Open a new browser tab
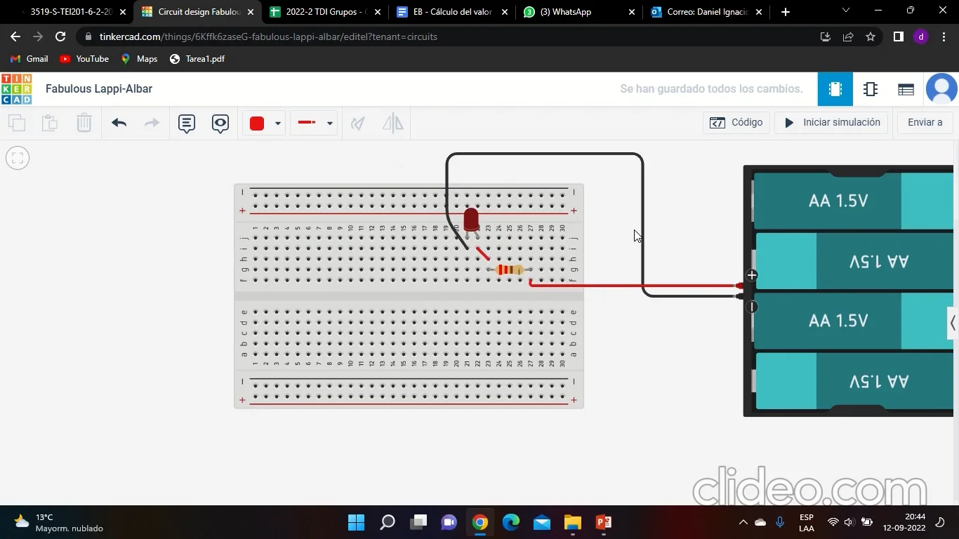 click(x=786, y=12)
